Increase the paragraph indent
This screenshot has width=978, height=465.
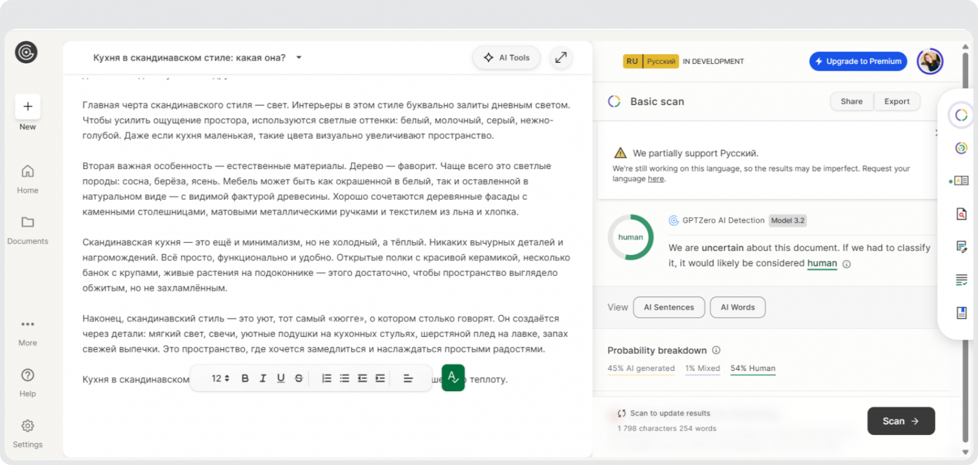point(380,378)
